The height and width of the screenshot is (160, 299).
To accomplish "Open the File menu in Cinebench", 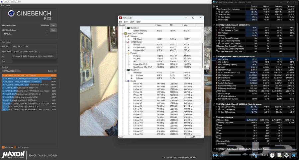I will (2, 5).
